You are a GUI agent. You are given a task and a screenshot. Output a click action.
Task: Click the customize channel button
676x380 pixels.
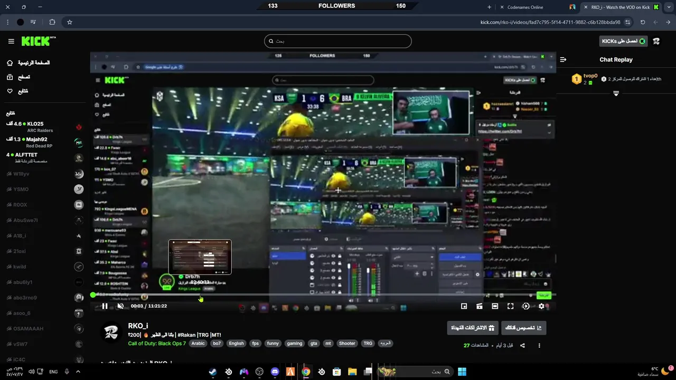[523, 328]
